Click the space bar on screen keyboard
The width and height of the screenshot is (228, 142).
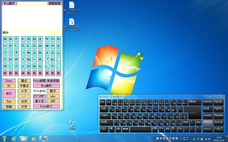click(141, 129)
